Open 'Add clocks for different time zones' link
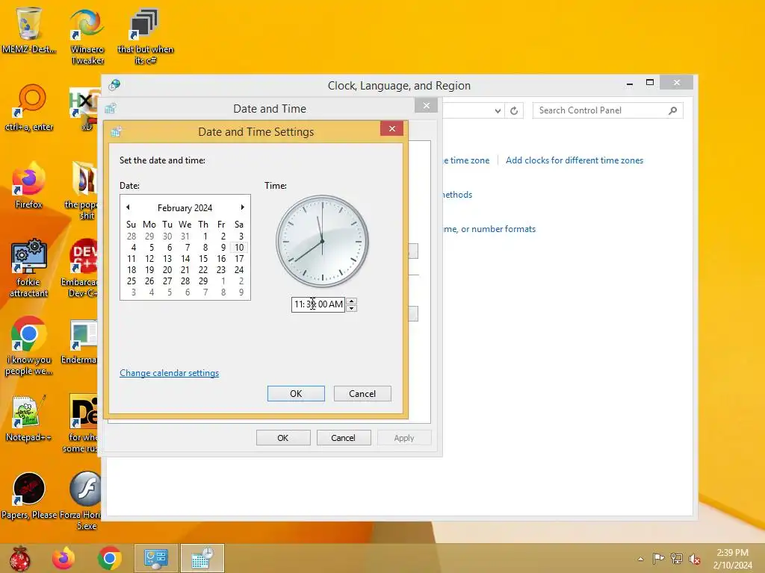This screenshot has height=573, width=765. [x=574, y=160]
